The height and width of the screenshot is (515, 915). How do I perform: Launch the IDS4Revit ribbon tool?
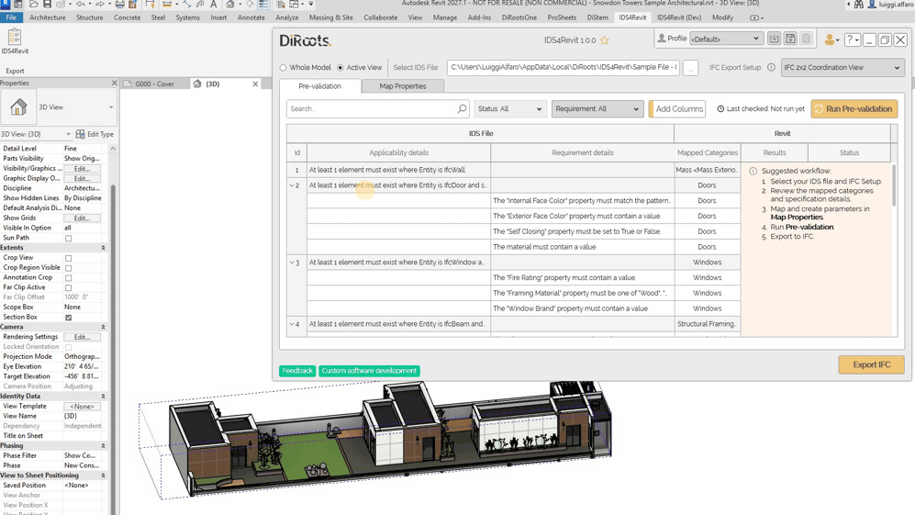tap(15, 40)
